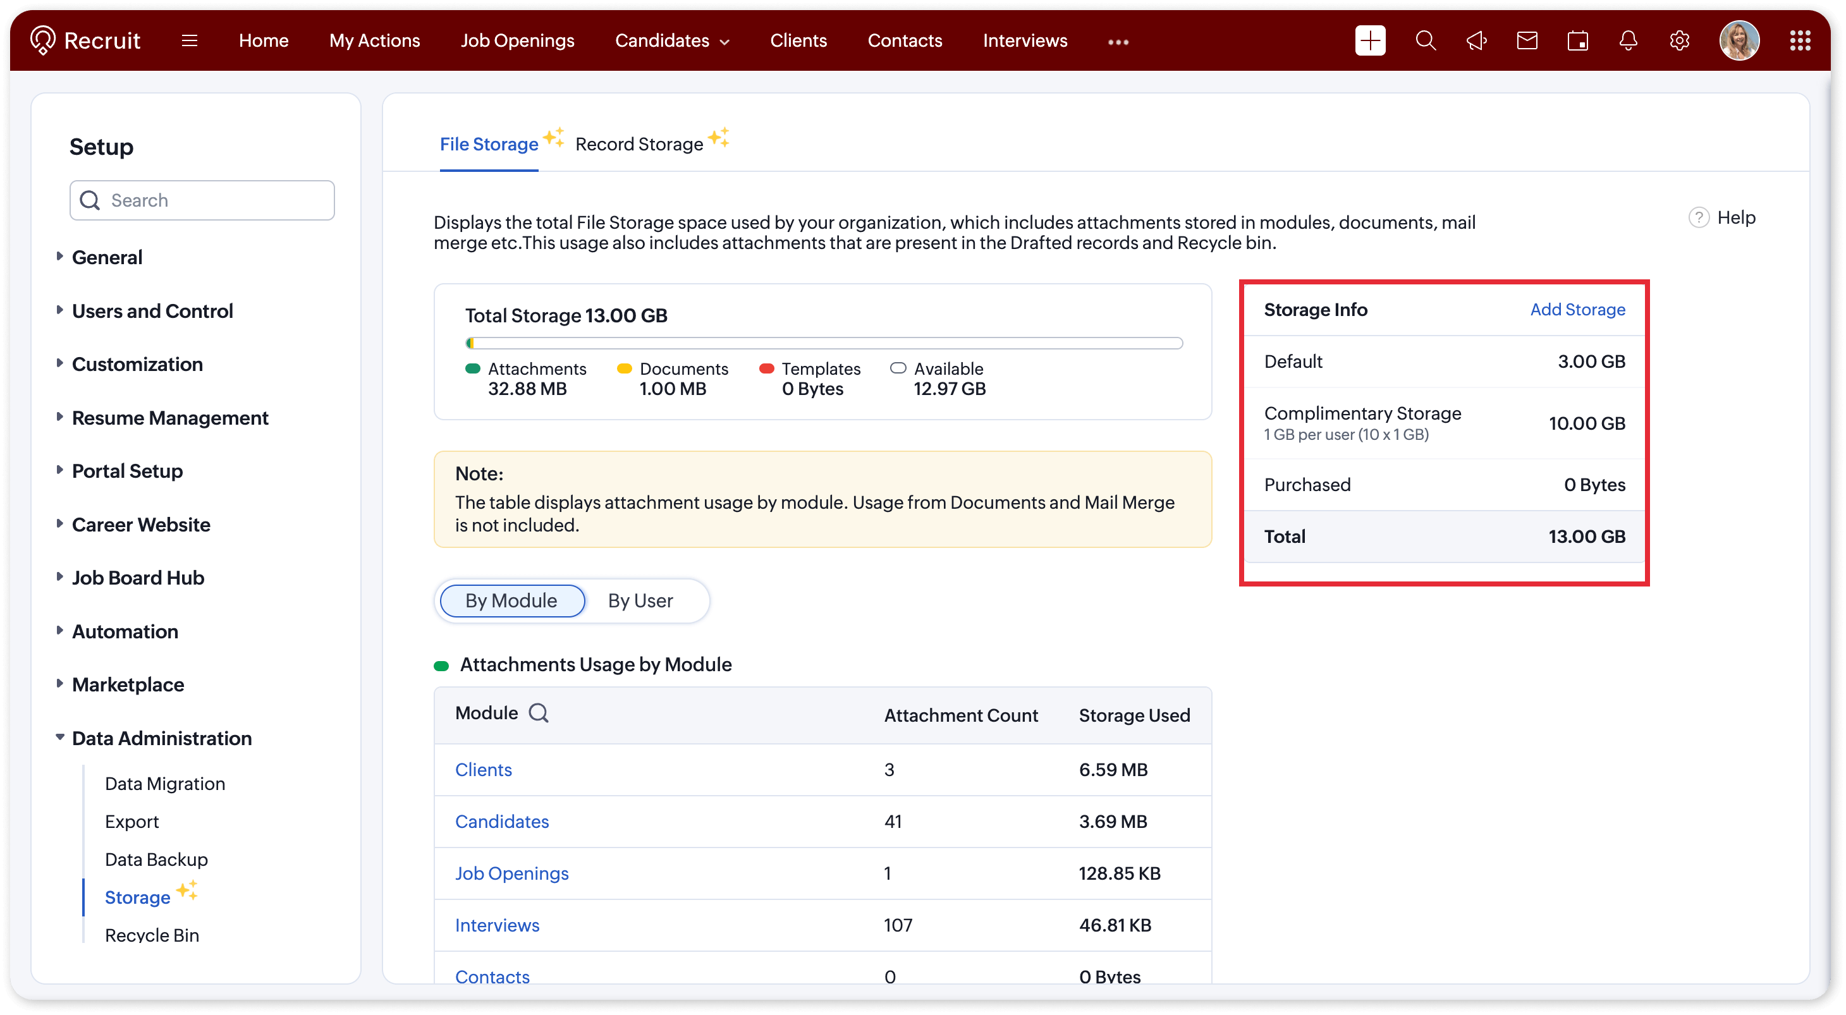Switch to the Record Storage tab
This screenshot has width=1846, height=1015.
coord(639,144)
